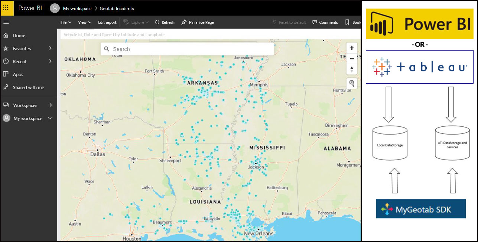478x242 pixels.
Task: Click the Recent clock icon
Action: pos(6,62)
